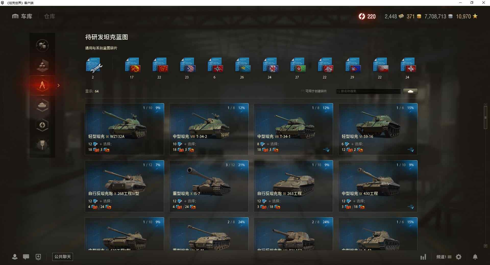Switch to the 车库 tab
Image resolution: width=490 pixels, height=265 pixels.
[22, 16]
